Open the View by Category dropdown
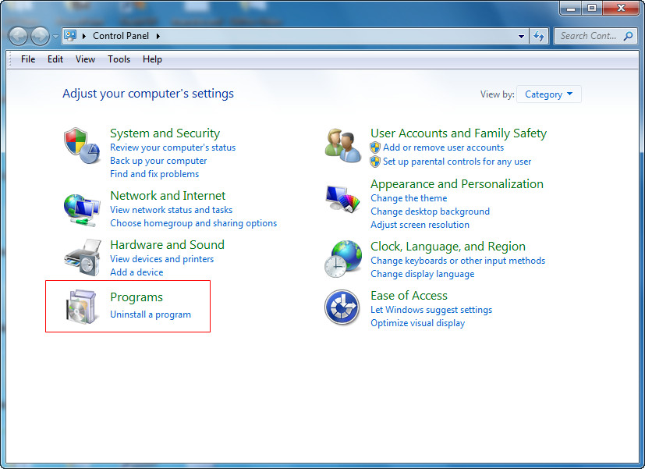The width and height of the screenshot is (645, 469). tap(549, 94)
